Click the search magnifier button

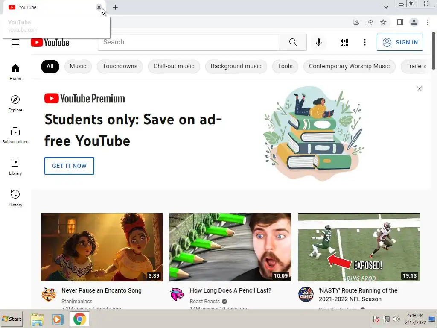tap(293, 42)
